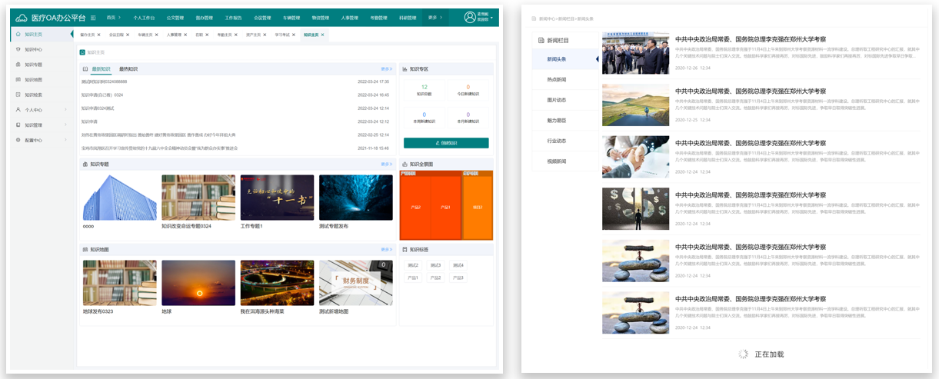This screenshot has width=939, height=379.
Task: Open the 工作专题1 thumbnail
Action: coord(277,198)
